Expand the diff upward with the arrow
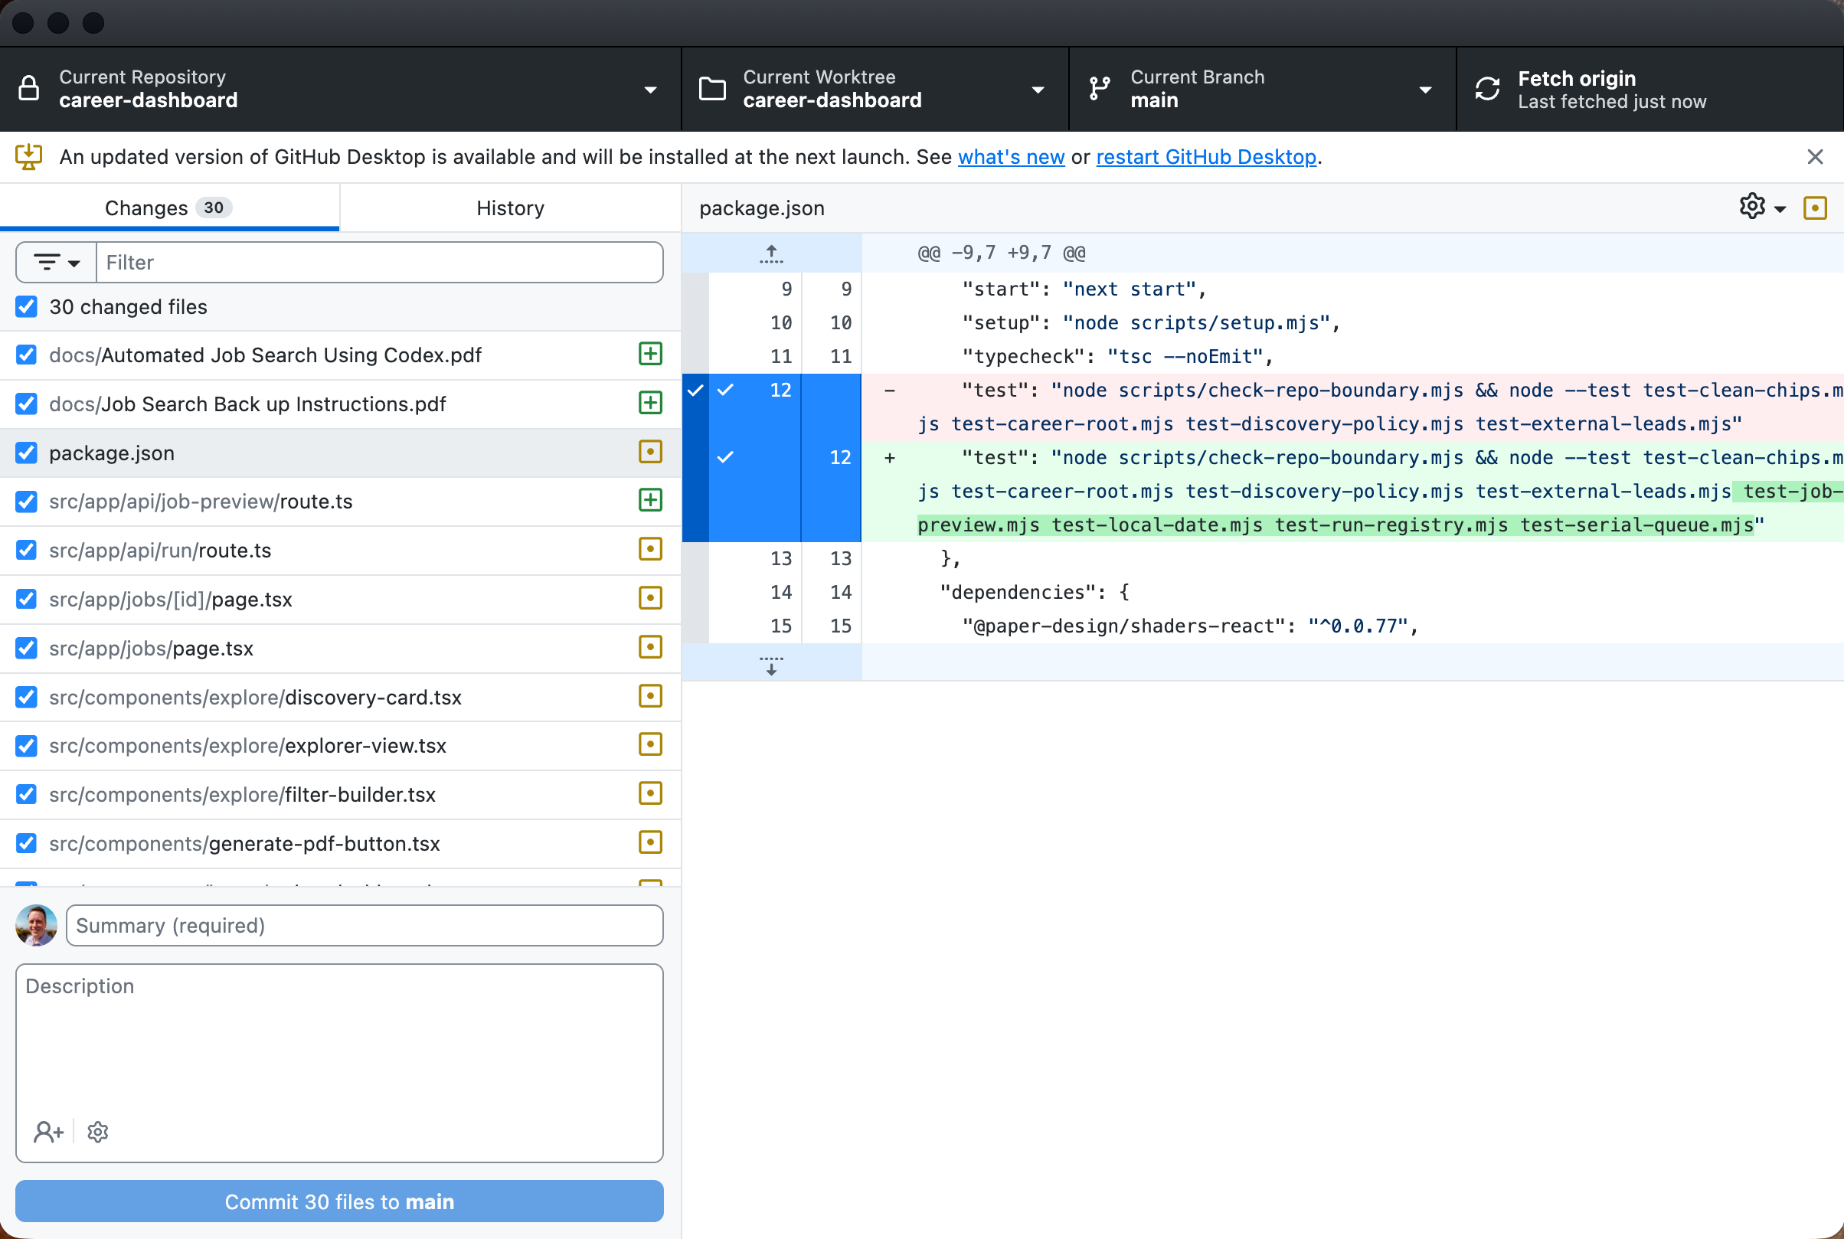Screen dimensions: 1844x1239 point(771,253)
